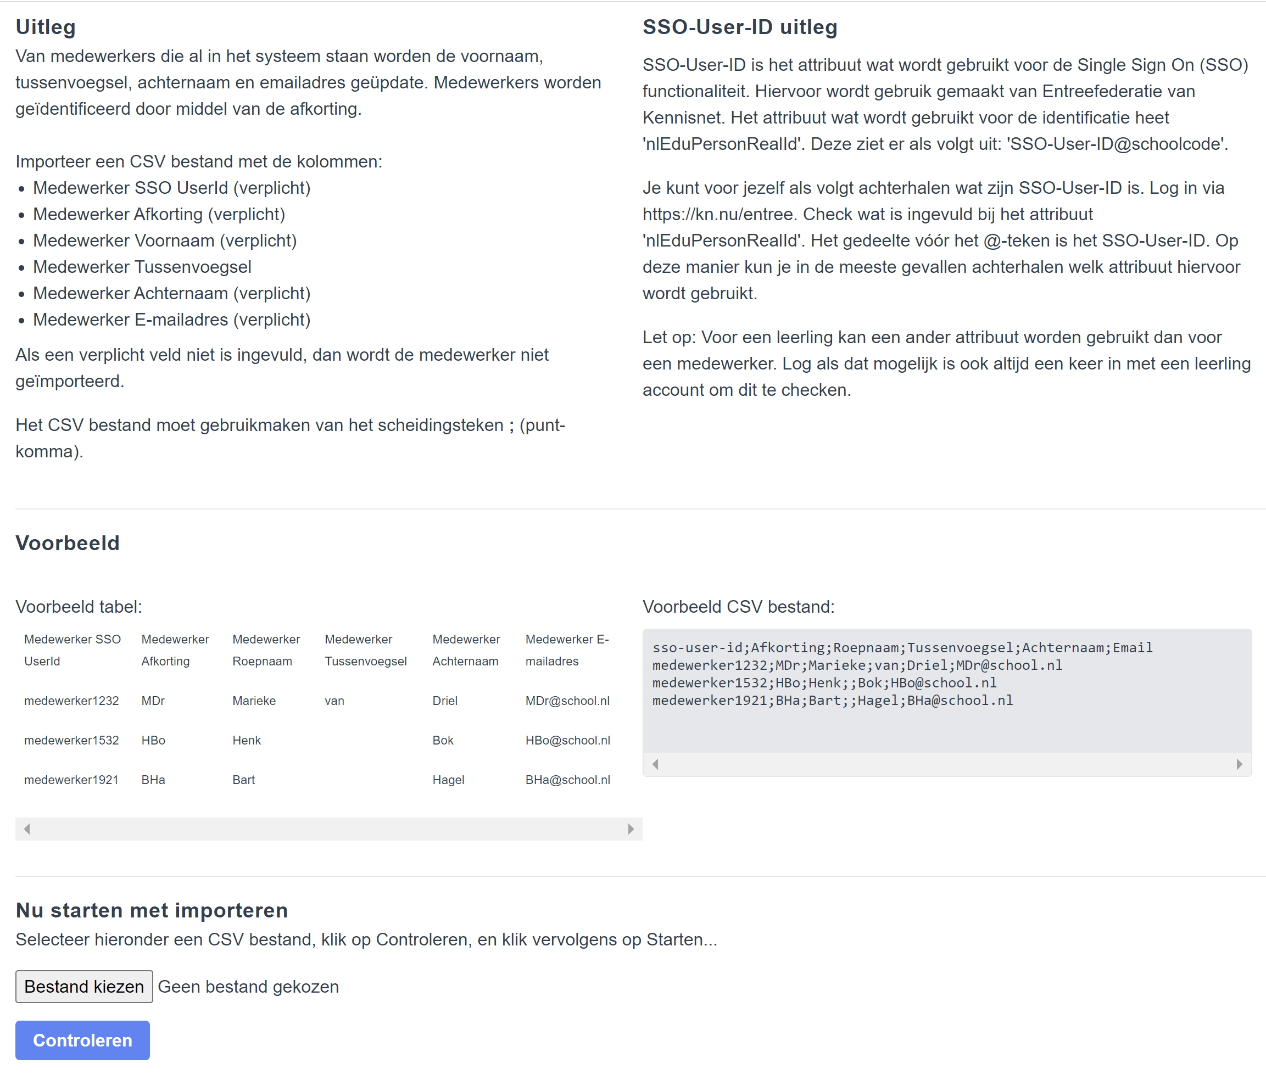This screenshot has width=1266, height=1086.
Task: Click right arrow of table scrollbar
Action: [x=631, y=829]
